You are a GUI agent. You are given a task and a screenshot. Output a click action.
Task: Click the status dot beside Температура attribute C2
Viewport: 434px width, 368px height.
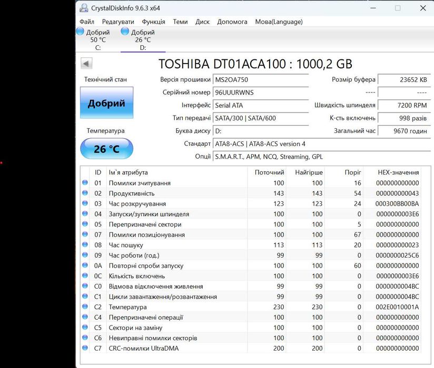pos(85,307)
